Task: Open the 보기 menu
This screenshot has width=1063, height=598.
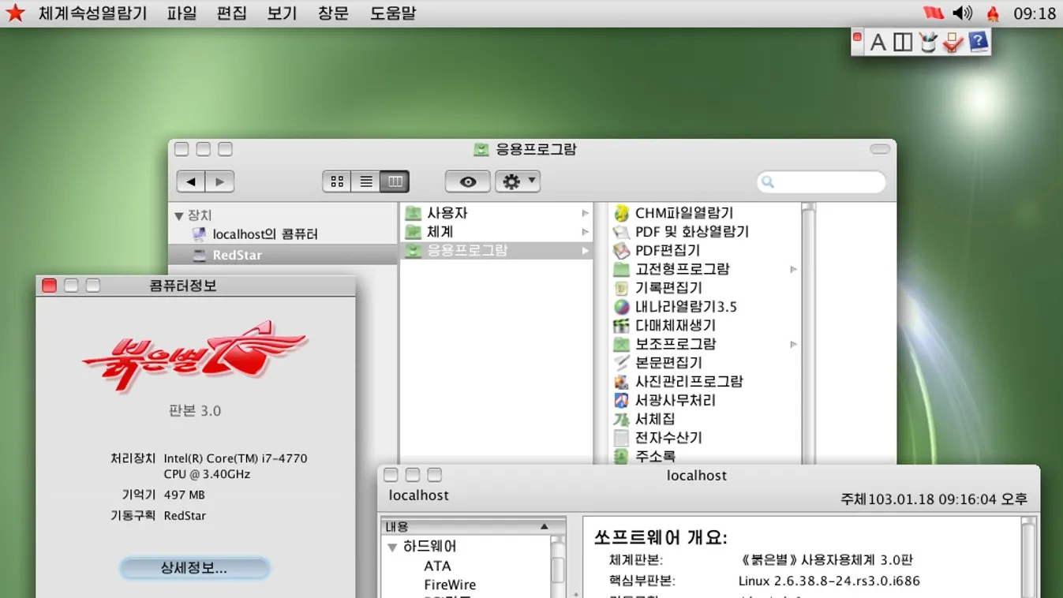Action: 282,13
